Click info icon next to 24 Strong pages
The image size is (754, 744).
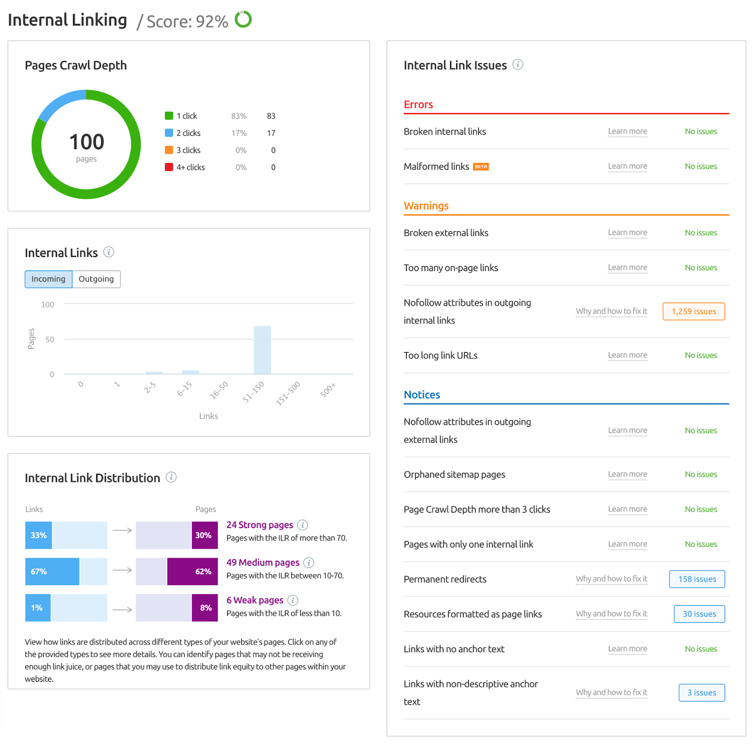(x=303, y=525)
